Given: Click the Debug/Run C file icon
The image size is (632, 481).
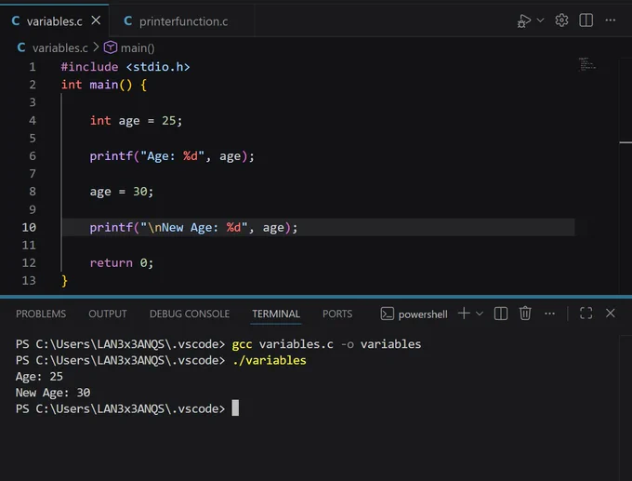Looking at the screenshot, I should pyautogui.click(x=524, y=20).
